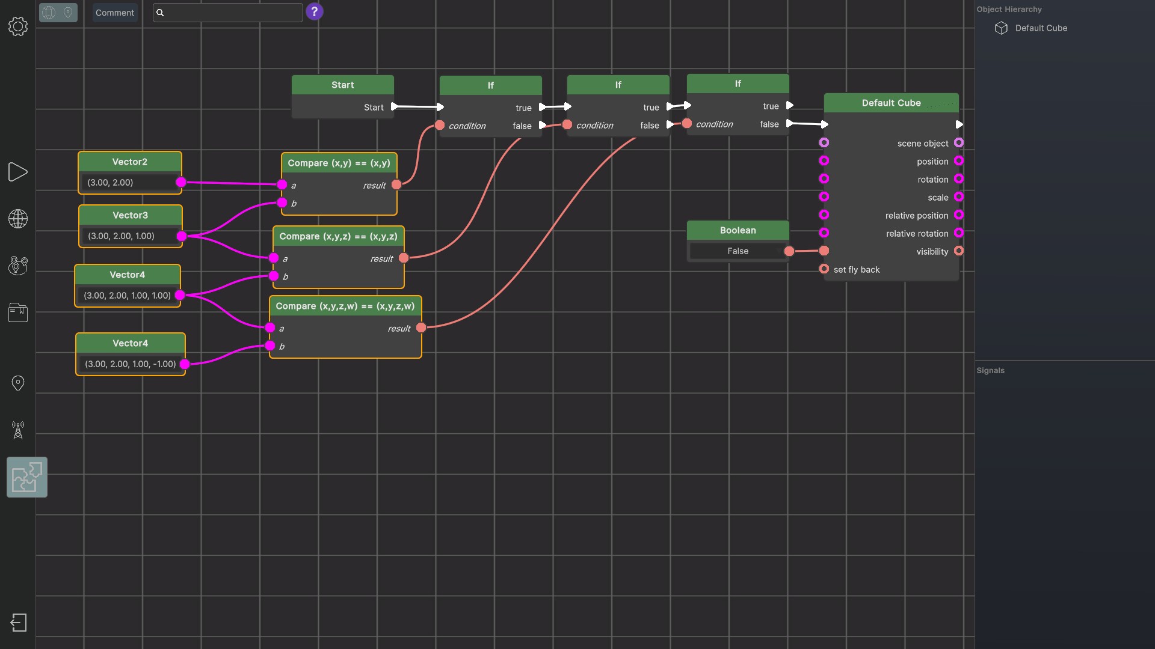This screenshot has height=649, width=1155.
Task: Click the set fly back input port
Action: click(824, 269)
